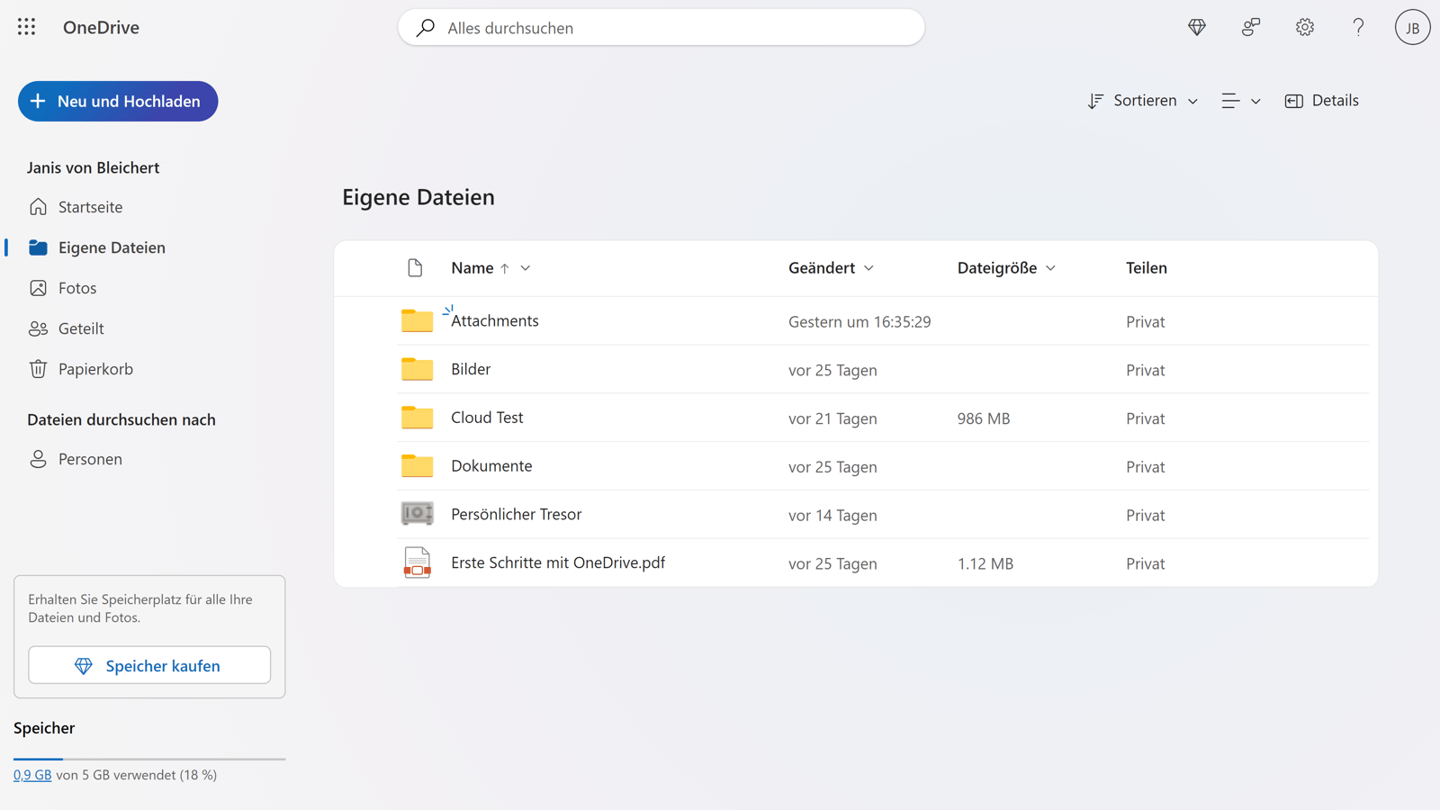Expand the Geändert column sort options

[x=869, y=267]
